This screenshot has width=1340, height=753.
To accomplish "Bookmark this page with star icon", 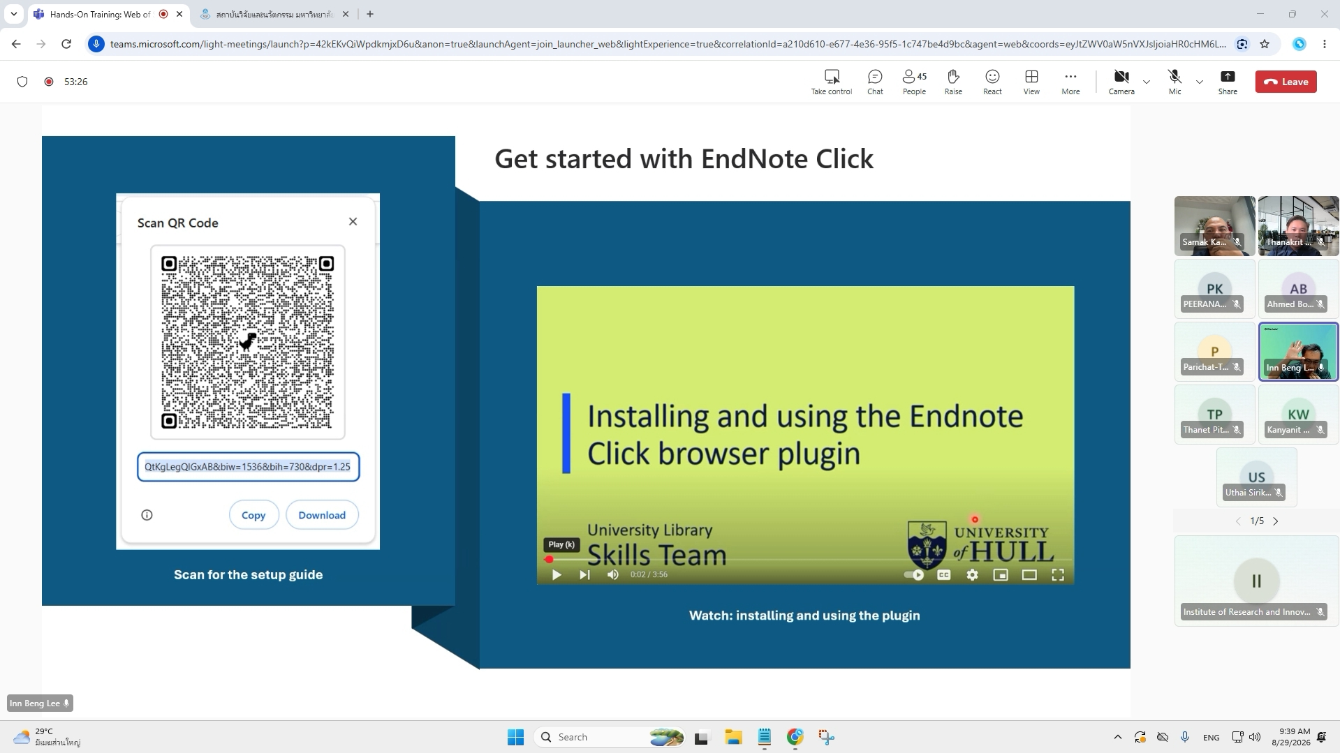I will click(x=1265, y=44).
